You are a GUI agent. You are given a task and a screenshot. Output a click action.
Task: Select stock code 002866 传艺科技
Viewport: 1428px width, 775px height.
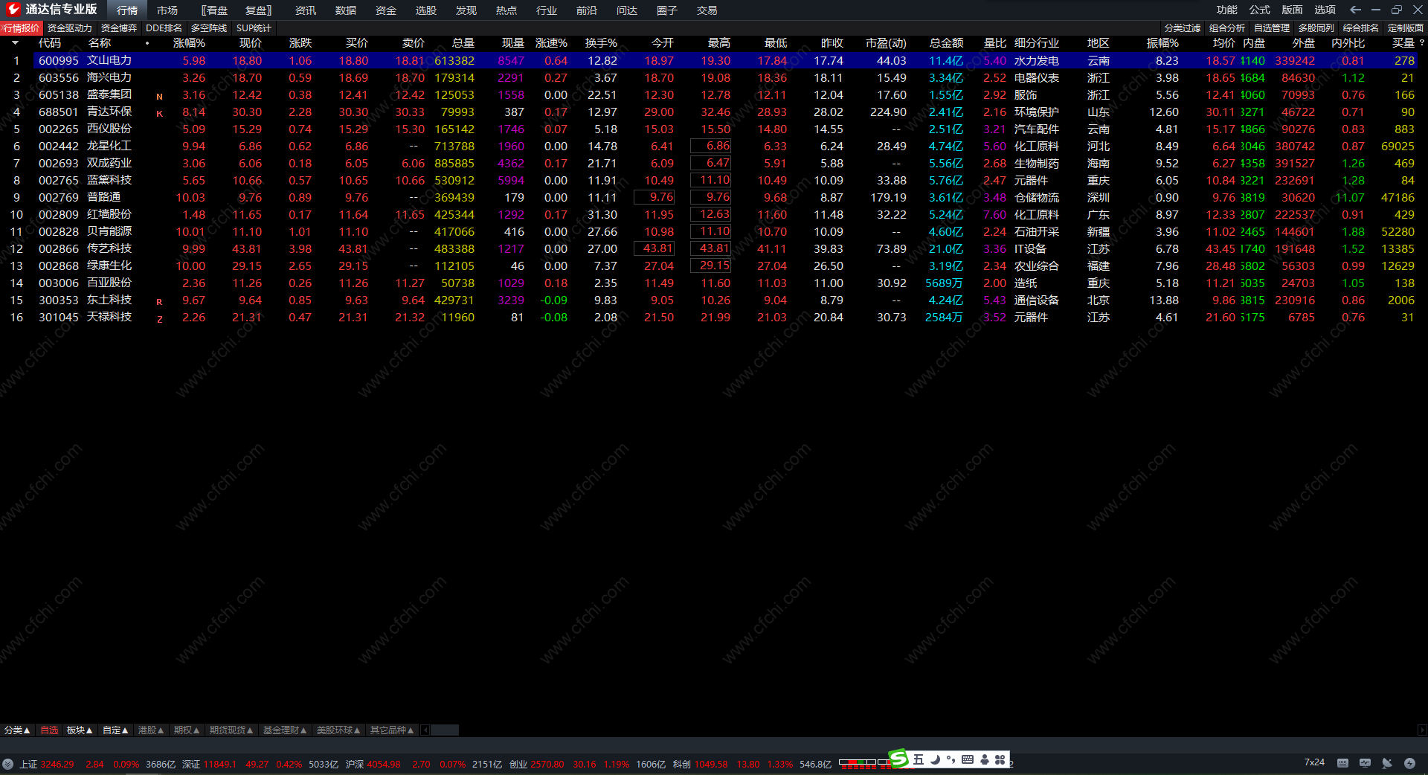click(x=85, y=248)
